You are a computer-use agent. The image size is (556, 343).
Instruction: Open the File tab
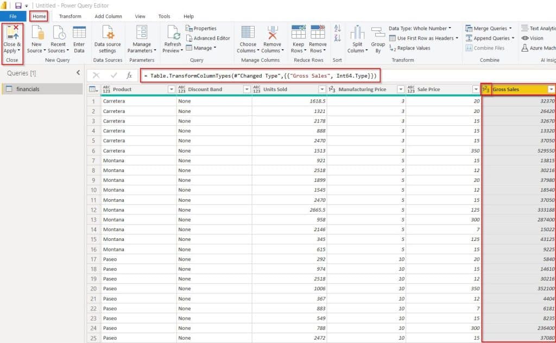(x=13, y=16)
